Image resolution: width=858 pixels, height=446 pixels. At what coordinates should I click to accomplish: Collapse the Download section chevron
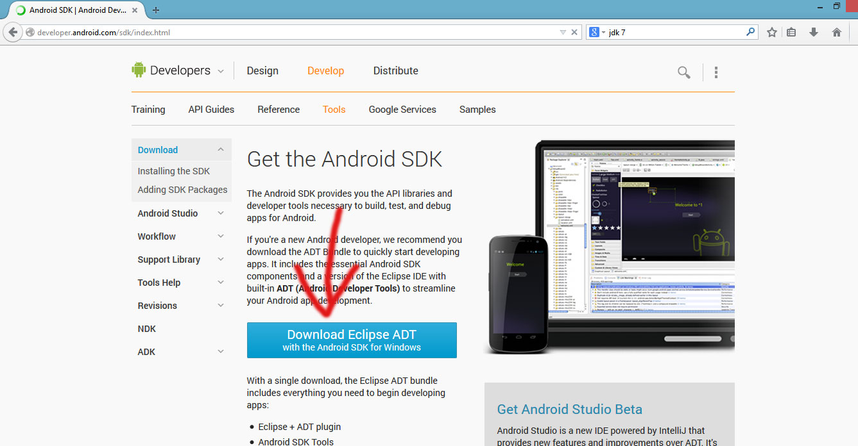tap(221, 149)
